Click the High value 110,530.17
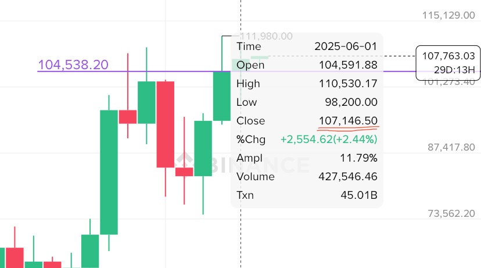 [348, 84]
